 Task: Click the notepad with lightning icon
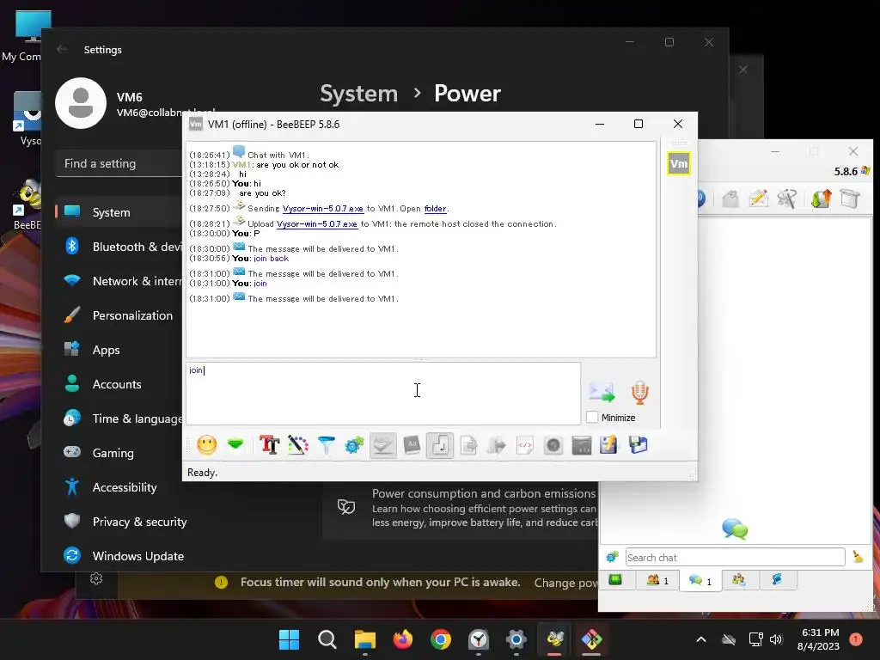tap(609, 445)
